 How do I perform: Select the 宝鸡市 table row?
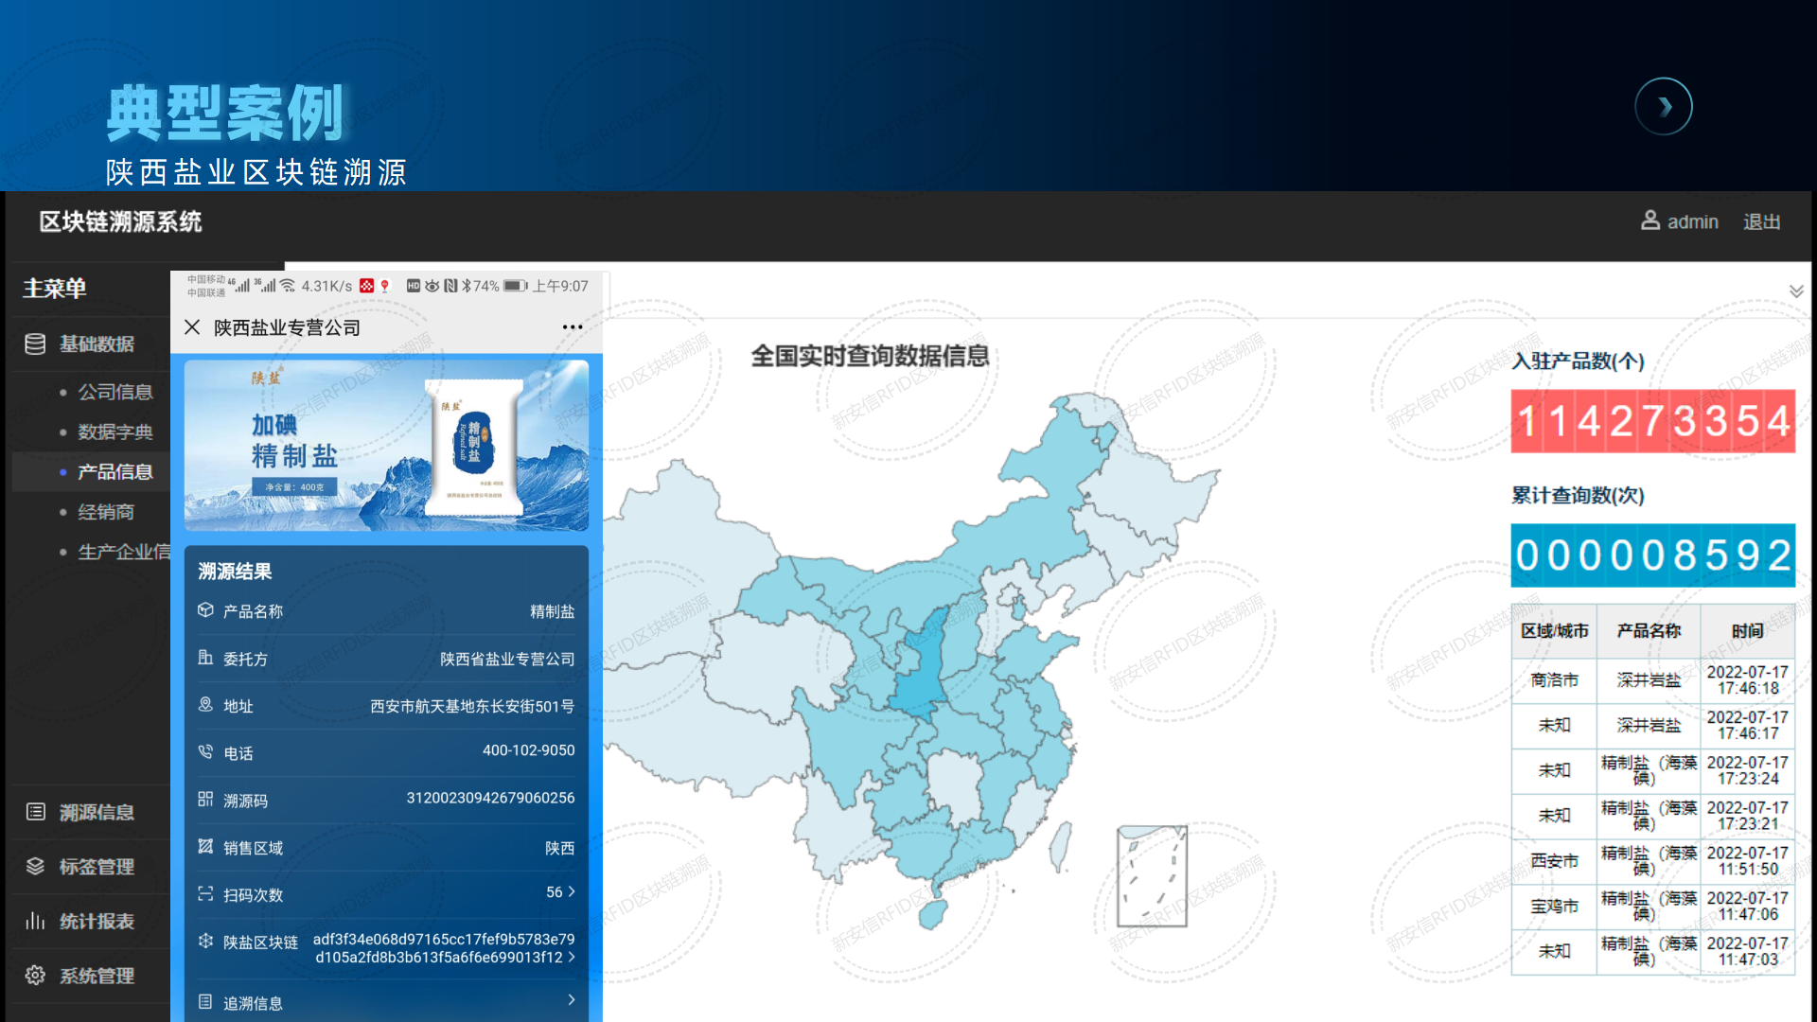(1652, 907)
